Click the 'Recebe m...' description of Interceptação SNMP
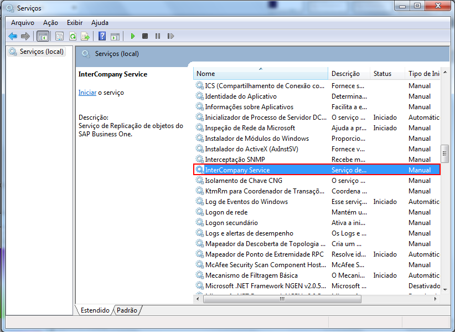 tap(348, 160)
